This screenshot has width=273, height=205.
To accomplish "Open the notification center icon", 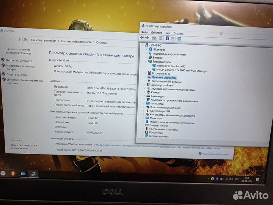I will coord(257,180).
